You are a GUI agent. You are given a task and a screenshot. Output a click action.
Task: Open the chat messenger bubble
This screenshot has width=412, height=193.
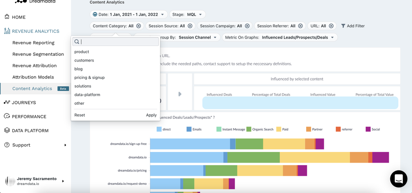click(398, 179)
